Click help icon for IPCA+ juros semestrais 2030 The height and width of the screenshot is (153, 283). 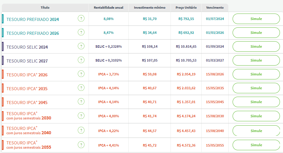point(81,116)
